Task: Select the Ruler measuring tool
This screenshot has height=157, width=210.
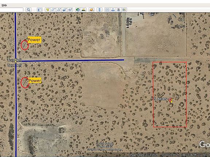Action: [x=100, y=10]
